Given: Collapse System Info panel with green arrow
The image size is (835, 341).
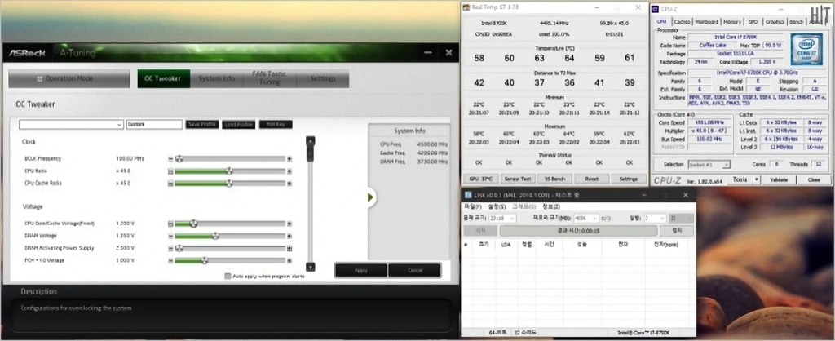Looking at the screenshot, I should point(370,197).
